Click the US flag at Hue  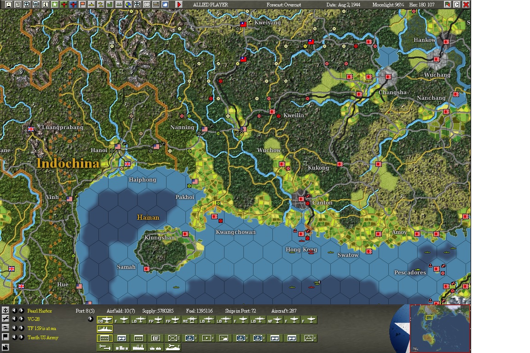tap(79, 286)
